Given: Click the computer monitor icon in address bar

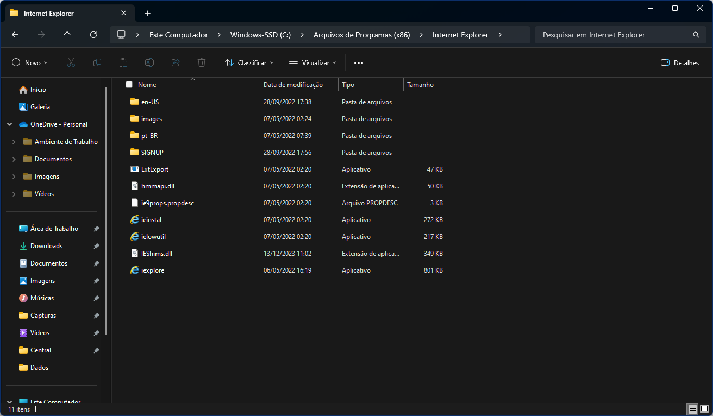Looking at the screenshot, I should click(x=121, y=35).
